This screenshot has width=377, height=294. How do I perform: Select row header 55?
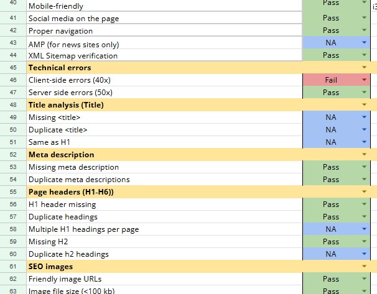[x=13, y=191]
